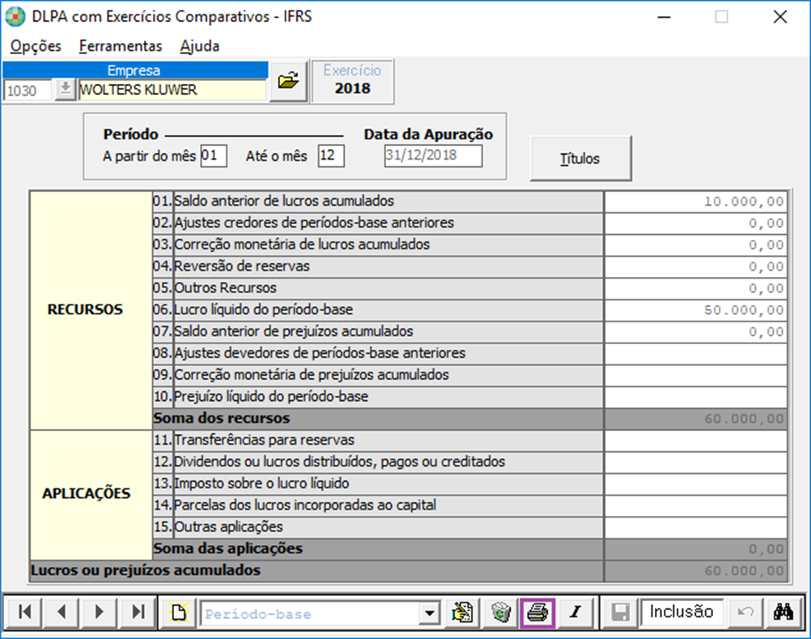The height and width of the screenshot is (639, 811).
Task: Click value for Lucro líquido do período-base
Action: tap(695, 310)
